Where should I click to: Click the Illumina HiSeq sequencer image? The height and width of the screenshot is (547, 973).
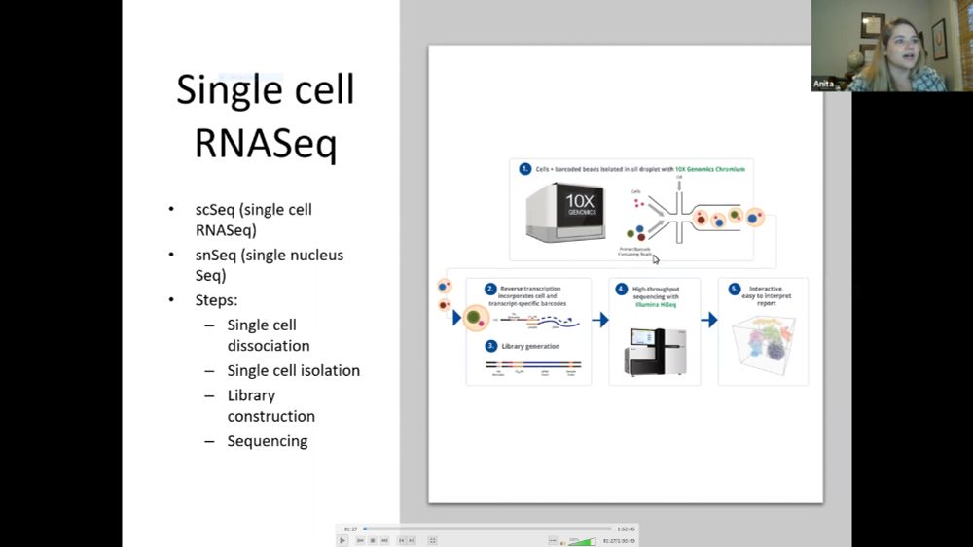pos(655,352)
